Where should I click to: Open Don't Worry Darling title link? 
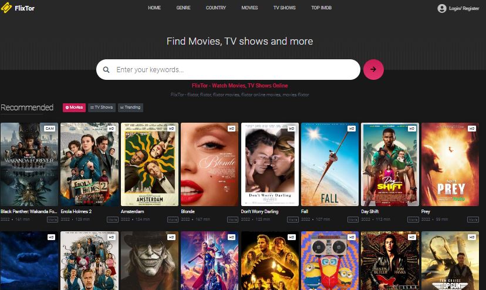click(x=260, y=211)
